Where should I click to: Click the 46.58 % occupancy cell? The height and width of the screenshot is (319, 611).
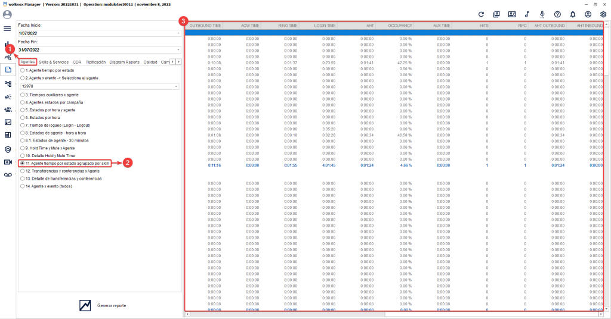click(405, 135)
